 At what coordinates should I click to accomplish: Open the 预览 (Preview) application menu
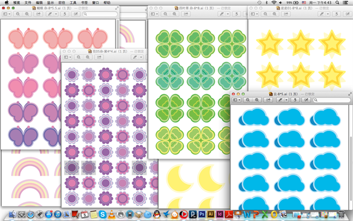pyautogui.click(x=16, y=3)
